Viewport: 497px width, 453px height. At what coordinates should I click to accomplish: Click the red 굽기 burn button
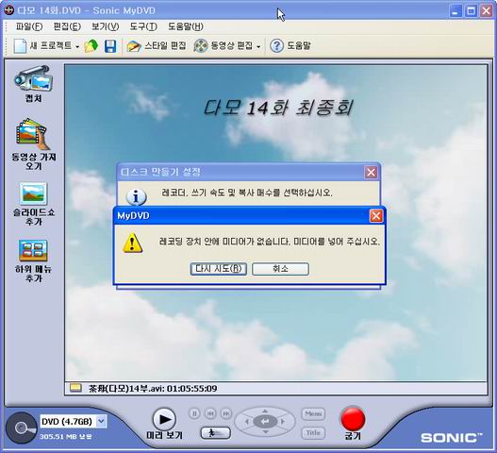[x=353, y=419]
